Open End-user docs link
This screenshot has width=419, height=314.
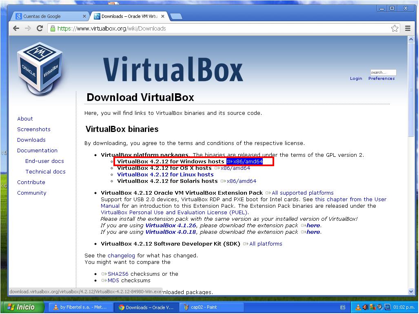[44, 161]
